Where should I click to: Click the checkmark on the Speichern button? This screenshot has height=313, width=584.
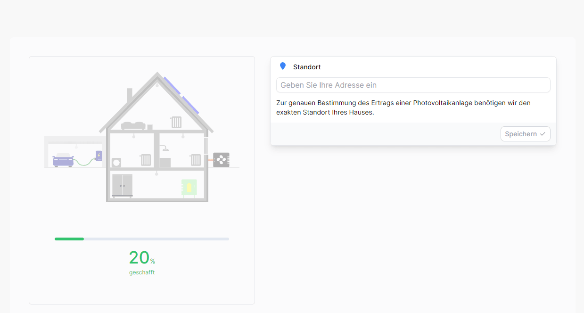543,134
